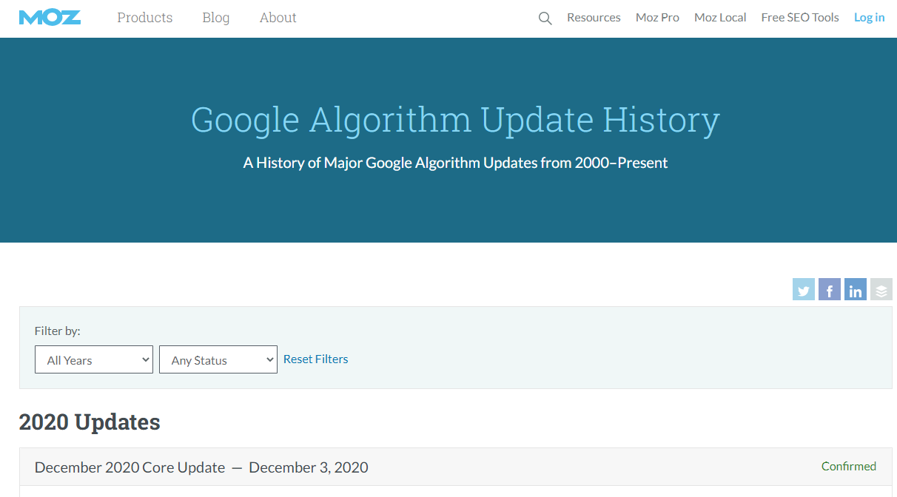Go to the Blog section
The image size is (897, 497).
coord(216,18)
